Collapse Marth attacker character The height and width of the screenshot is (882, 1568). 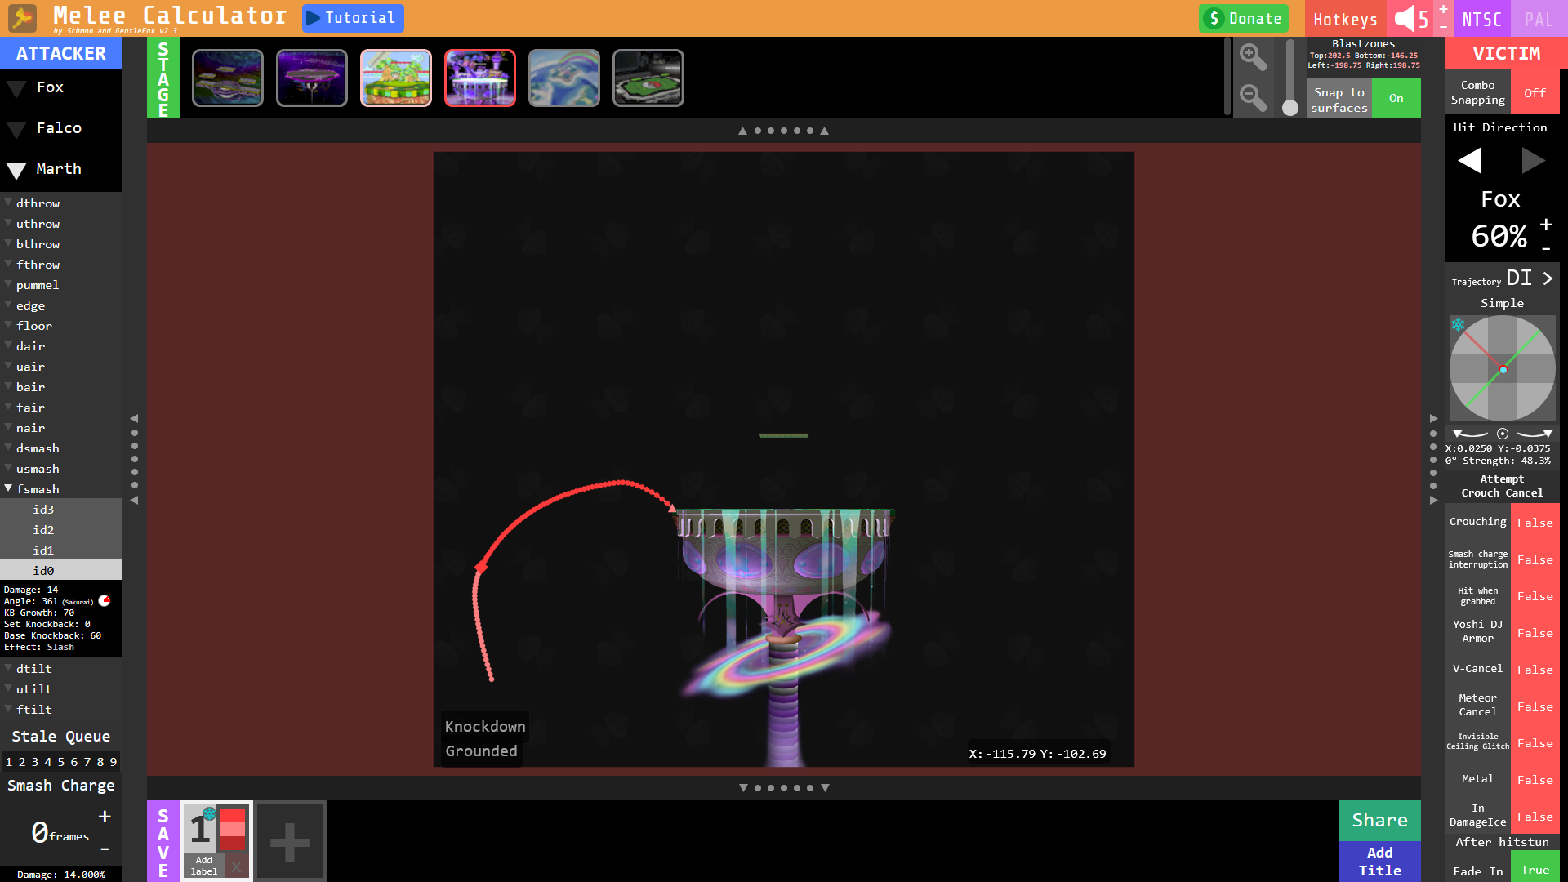[x=16, y=170]
